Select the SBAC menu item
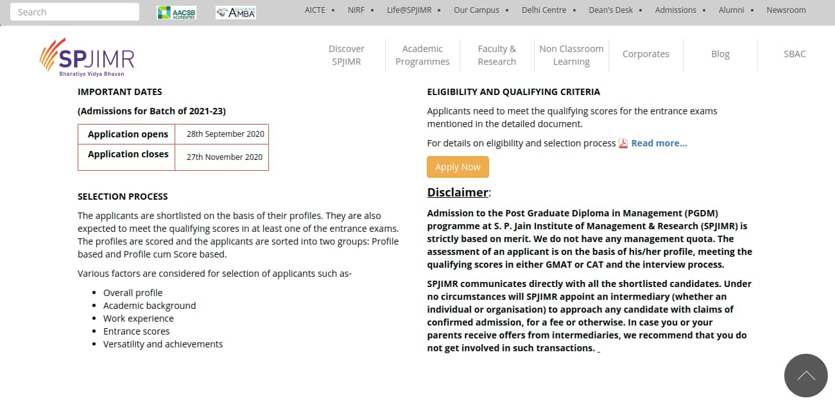This screenshot has width=835, height=411. (795, 55)
